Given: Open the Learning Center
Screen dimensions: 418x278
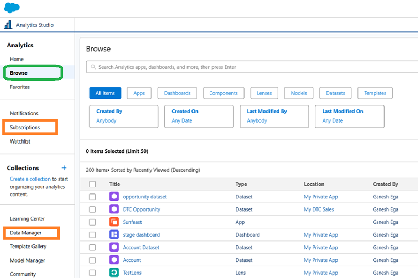Looking at the screenshot, I should pos(27,219).
